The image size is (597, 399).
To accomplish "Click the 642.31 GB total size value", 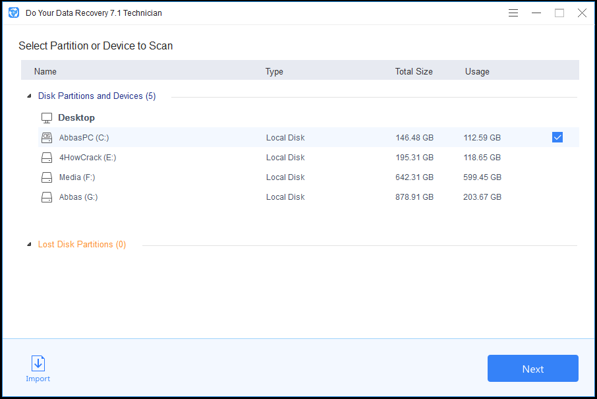I will pos(414,177).
